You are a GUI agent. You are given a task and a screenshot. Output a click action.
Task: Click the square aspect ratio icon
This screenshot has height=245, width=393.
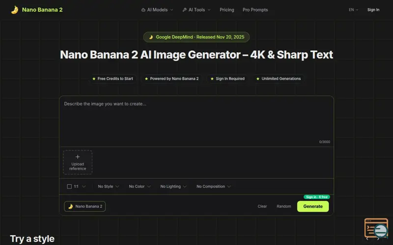(x=69, y=187)
